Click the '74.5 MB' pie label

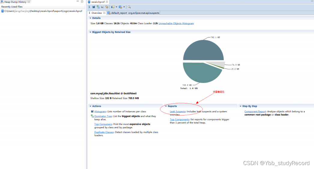pos(236,65)
